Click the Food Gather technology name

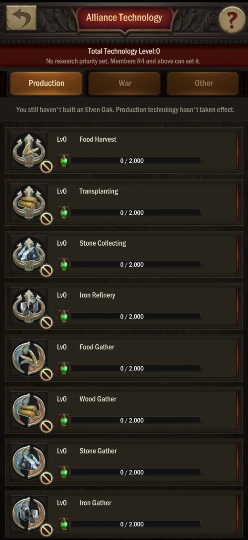pyautogui.click(x=97, y=347)
